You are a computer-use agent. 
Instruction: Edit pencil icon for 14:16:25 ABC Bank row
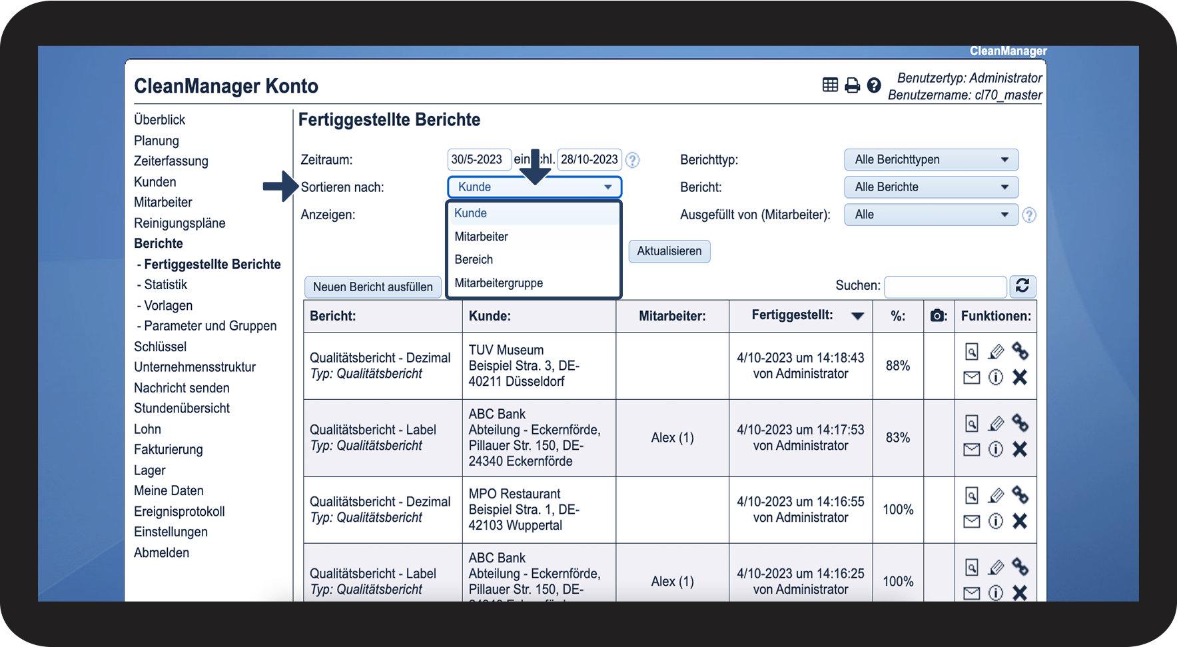pyautogui.click(x=996, y=567)
